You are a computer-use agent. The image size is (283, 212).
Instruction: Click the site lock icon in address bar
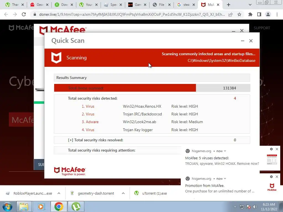(x=35, y=14)
